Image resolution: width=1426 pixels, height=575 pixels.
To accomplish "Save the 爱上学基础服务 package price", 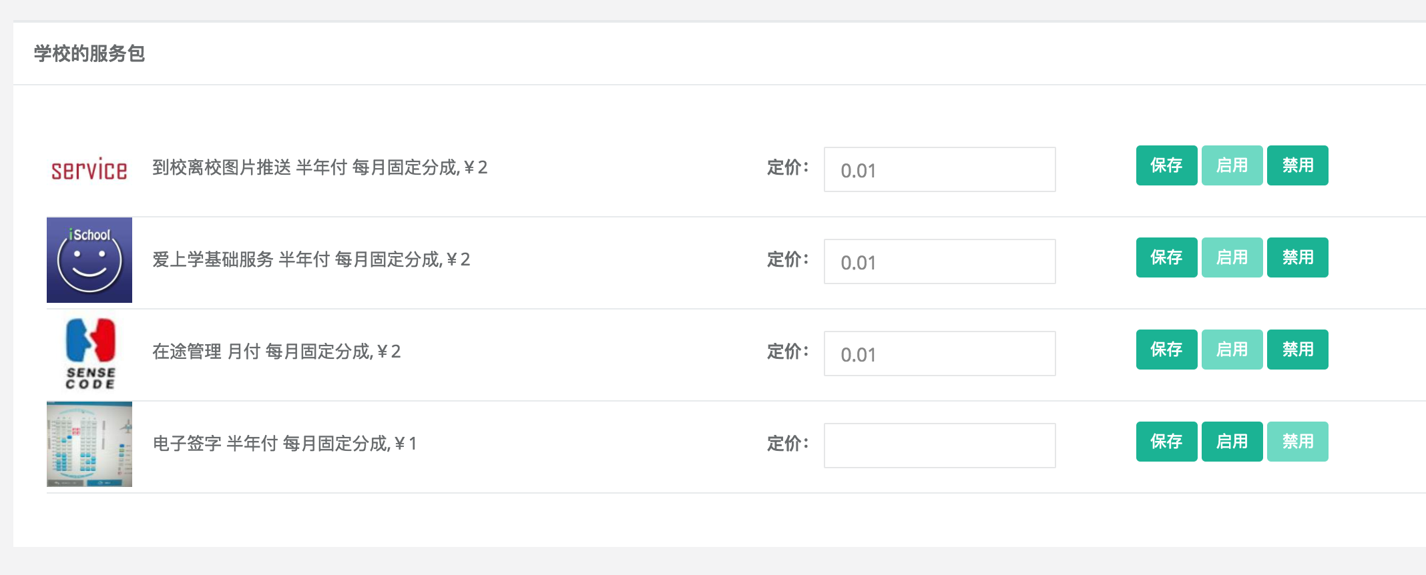I will [1166, 257].
